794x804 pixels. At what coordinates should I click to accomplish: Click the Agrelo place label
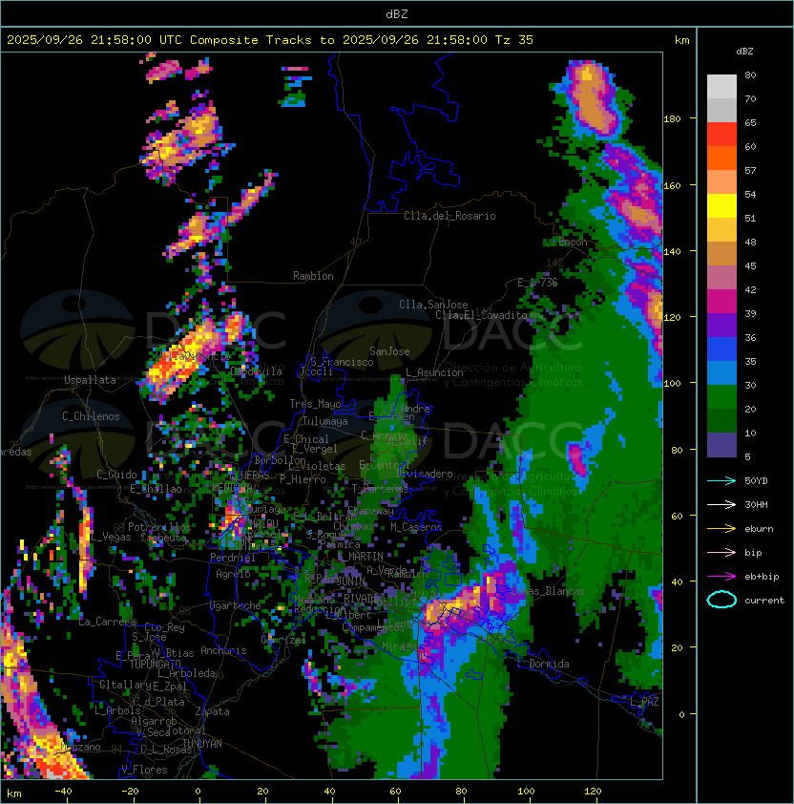pyautogui.click(x=233, y=574)
